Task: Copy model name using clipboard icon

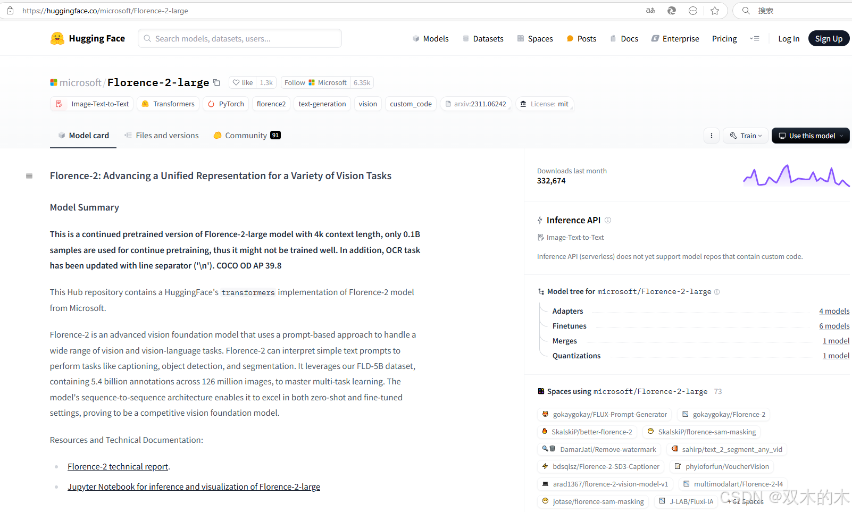Action: point(216,82)
